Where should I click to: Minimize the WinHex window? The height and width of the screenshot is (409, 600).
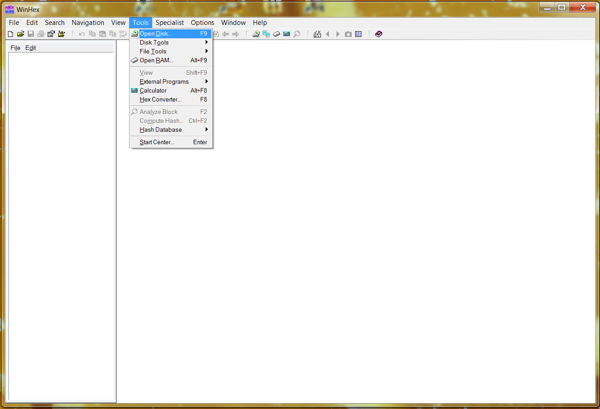(x=547, y=7)
